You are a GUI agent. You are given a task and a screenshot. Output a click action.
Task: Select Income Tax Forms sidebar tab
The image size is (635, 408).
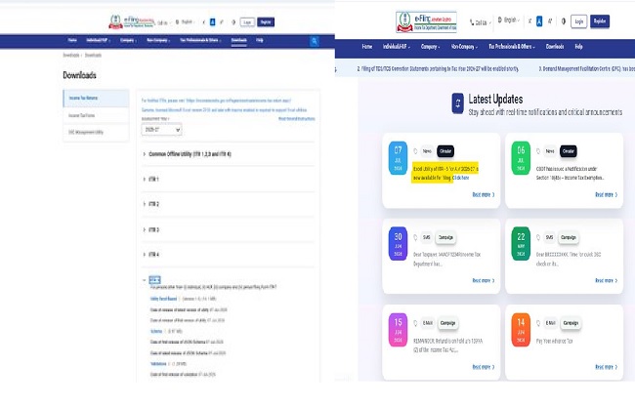click(96, 115)
